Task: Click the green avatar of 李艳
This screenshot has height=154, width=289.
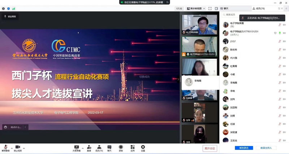Action: (x=225, y=91)
